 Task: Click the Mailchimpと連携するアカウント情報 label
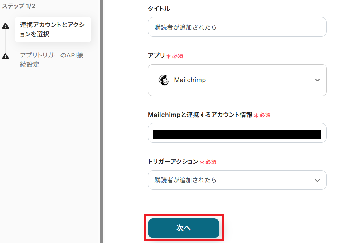200,115
